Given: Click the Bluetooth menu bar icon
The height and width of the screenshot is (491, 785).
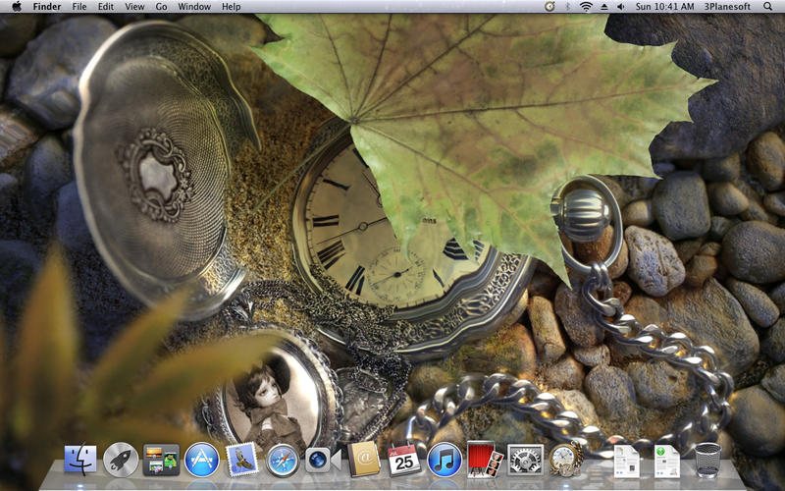Looking at the screenshot, I should (x=568, y=7).
